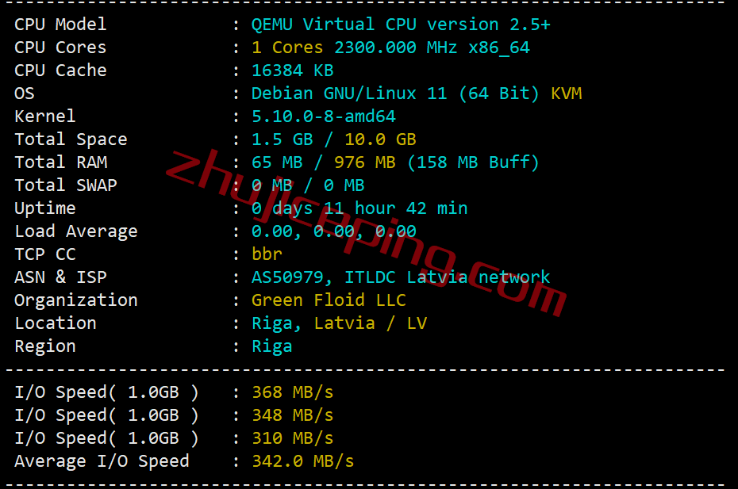Select the Green Floid LLC organization
The image size is (738, 489).
329,300
